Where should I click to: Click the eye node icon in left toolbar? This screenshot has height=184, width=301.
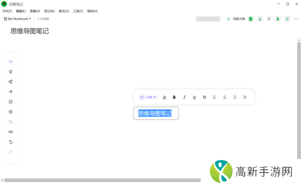[x=11, y=132]
